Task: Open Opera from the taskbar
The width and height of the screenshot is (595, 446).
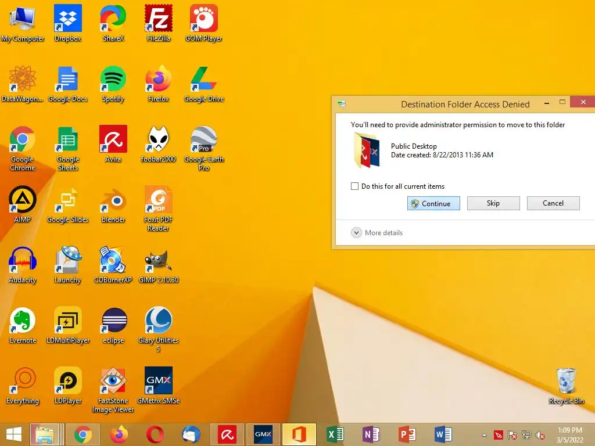Action: (x=155, y=434)
